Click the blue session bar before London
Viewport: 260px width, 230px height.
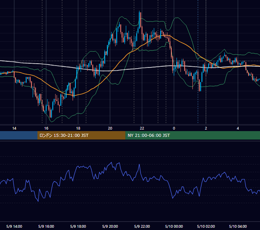19,135
